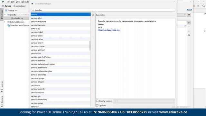Click the dureka folder icon in breadcrumb
This screenshot has height=116, width=206.
click(x=3, y=6)
